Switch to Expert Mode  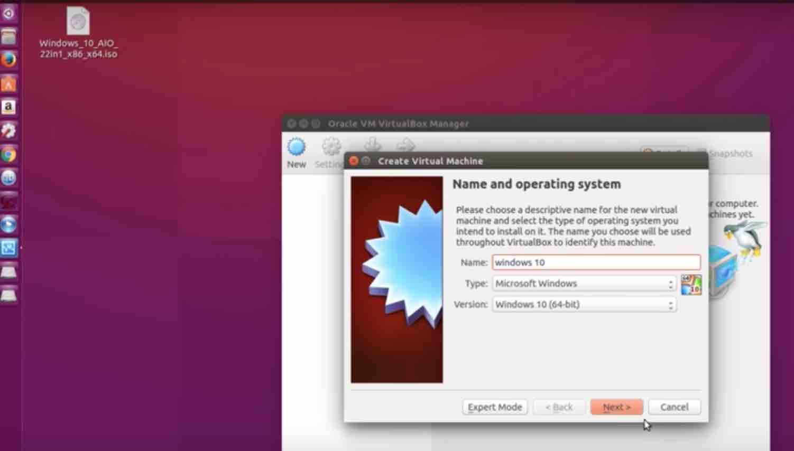[495, 407]
